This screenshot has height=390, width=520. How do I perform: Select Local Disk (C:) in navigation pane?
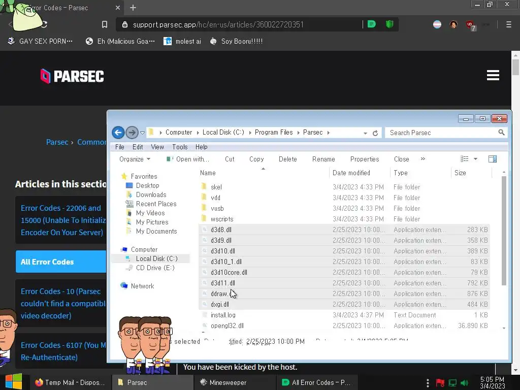156,258
